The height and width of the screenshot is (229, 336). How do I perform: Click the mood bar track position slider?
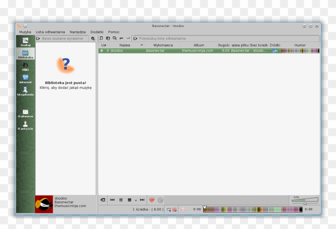pyautogui.click(x=253, y=209)
